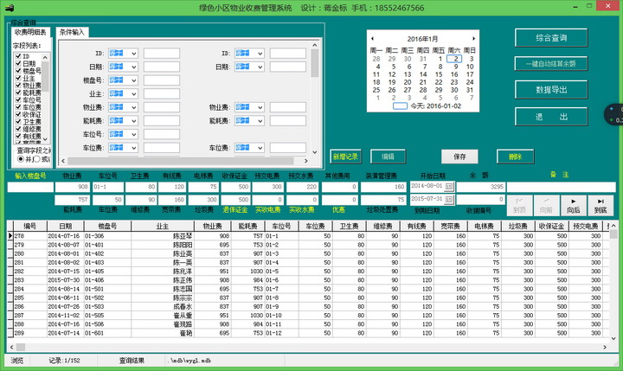Image resolution: width=623 pixels, height=371 pixels.
Task: Open date picker beside 2015-07-31 end date
Action: point(449,199)
